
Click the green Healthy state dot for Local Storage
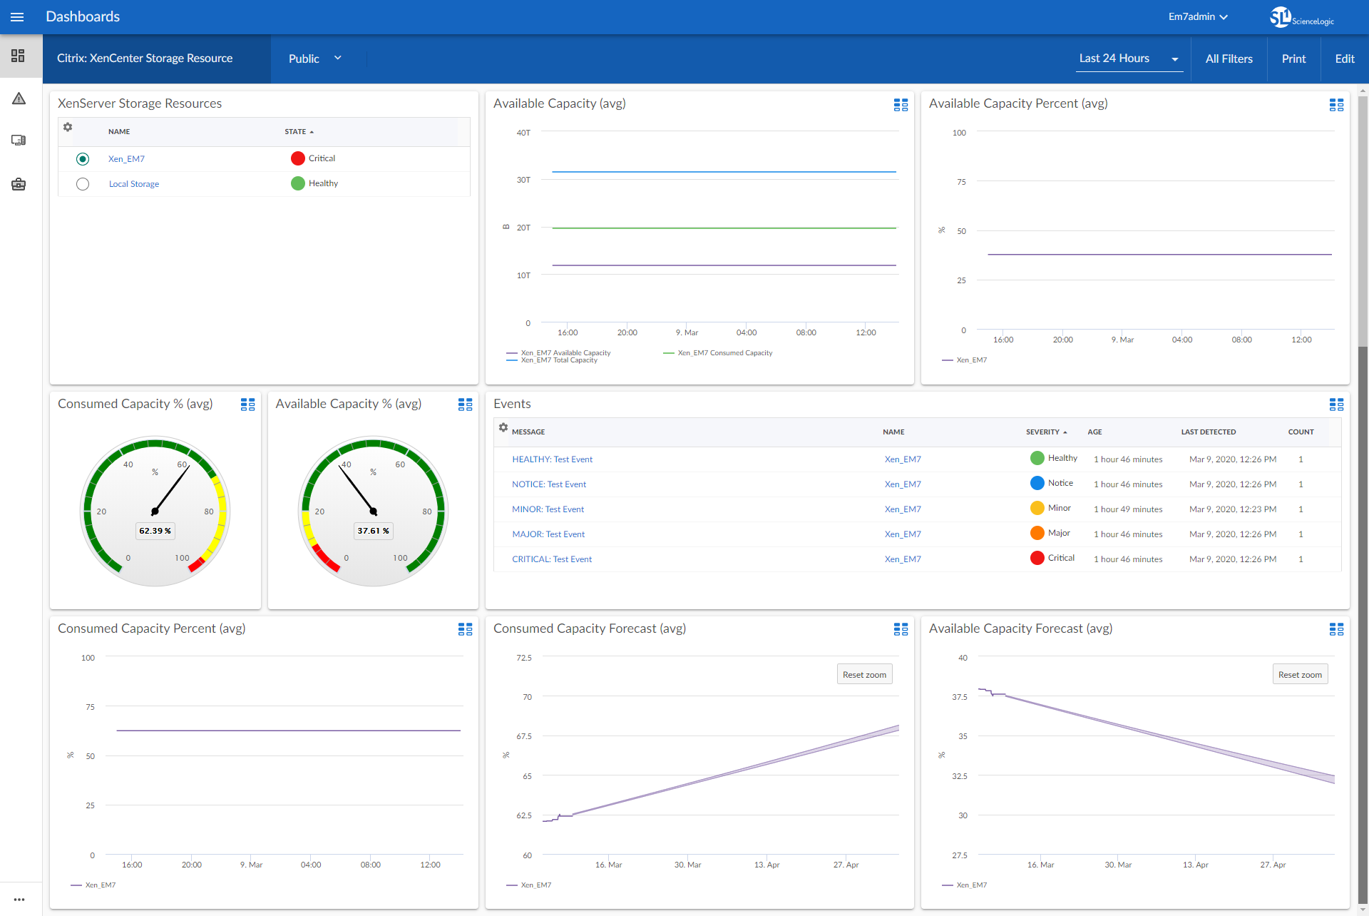[x=298, y=183]
